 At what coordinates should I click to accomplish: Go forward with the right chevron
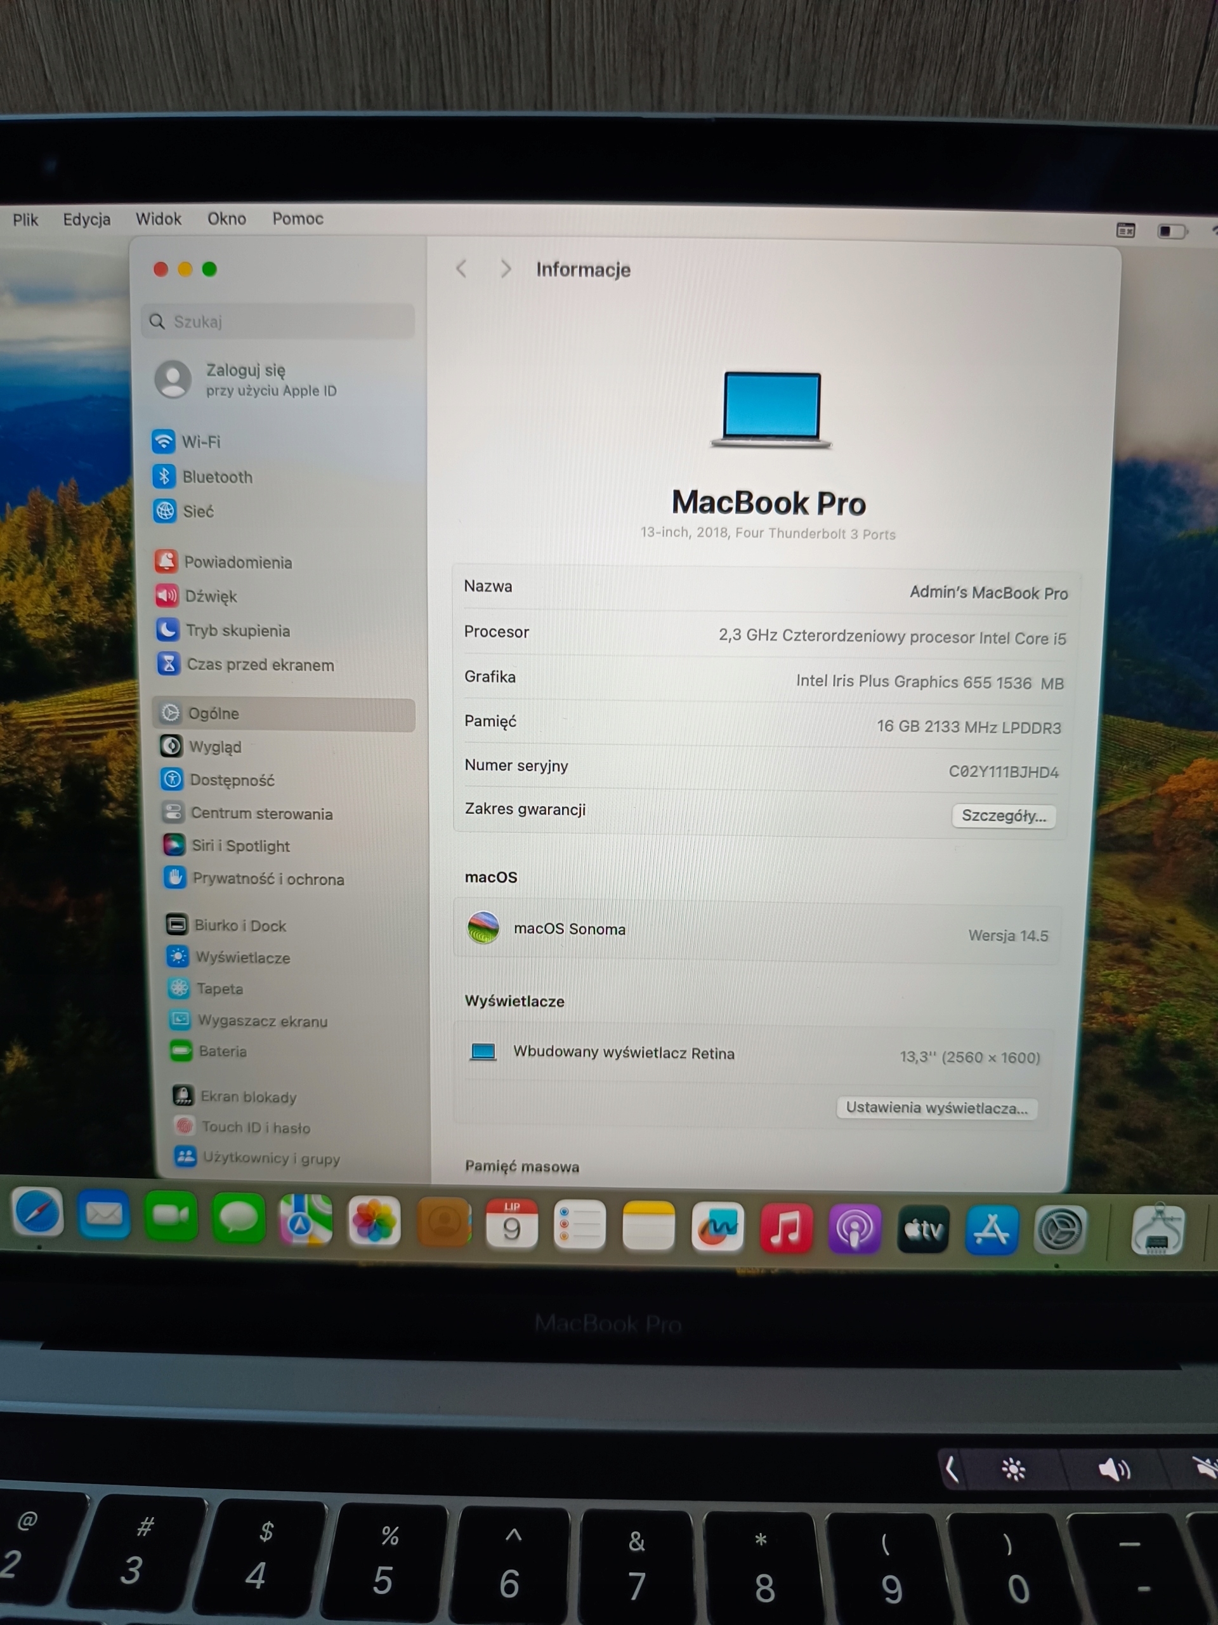click(x=505, y=269)
